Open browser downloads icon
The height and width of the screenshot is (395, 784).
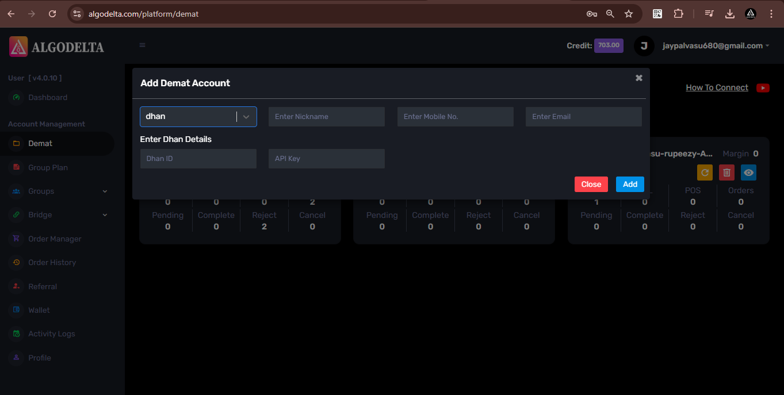point(730,14)
